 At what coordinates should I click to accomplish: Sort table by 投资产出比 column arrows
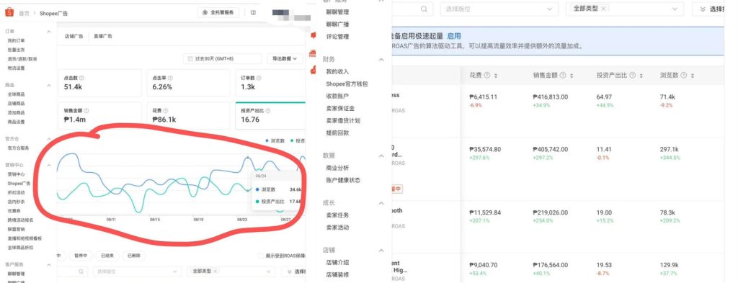coord(641,75)
